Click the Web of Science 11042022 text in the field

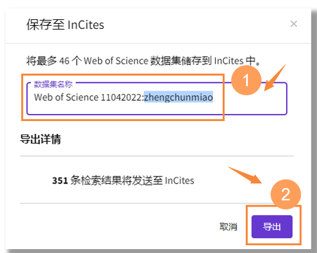tap(88, 97)
